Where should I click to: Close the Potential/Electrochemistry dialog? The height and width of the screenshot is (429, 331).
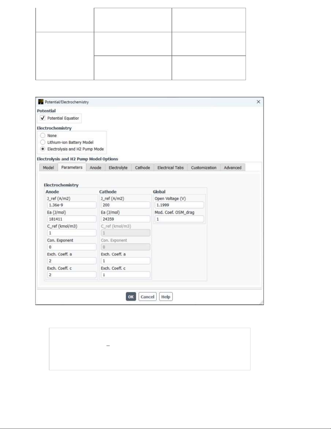tap(258, 102)
